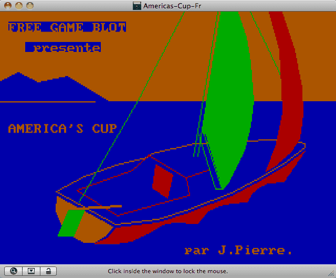This screenshot has width=336, height=278.
Task: Zoom the window with green button
Action: 30,6
